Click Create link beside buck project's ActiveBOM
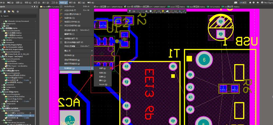Screen dimensions: 273x125 pos(26,80)
